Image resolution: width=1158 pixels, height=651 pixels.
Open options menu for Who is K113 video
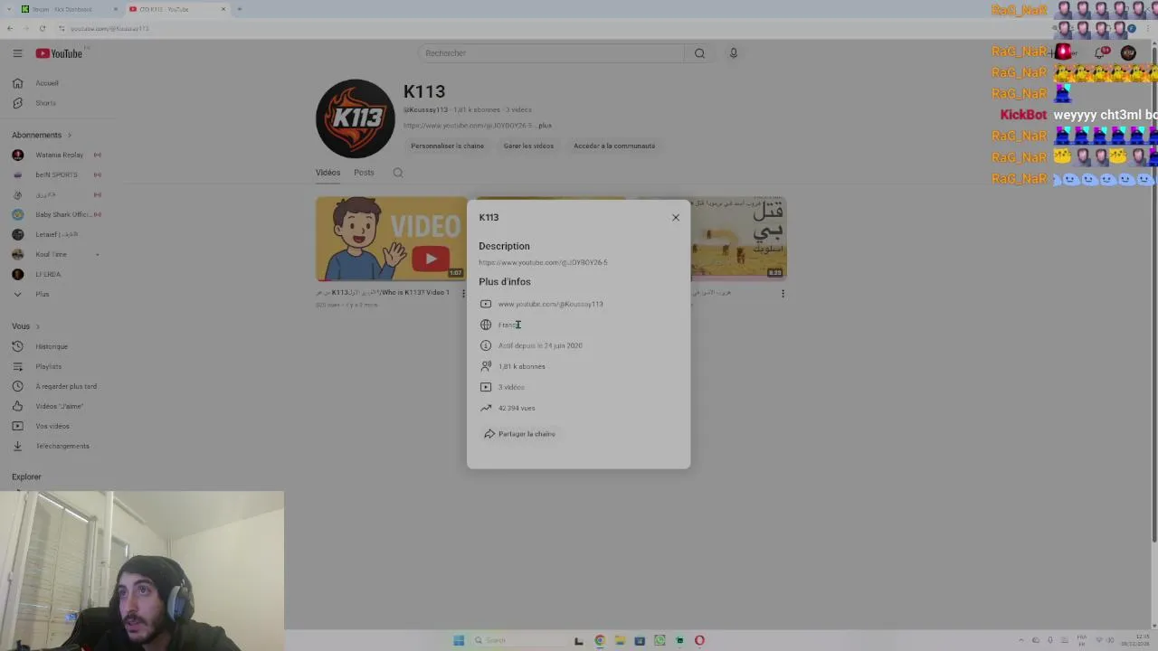(463, 293)
